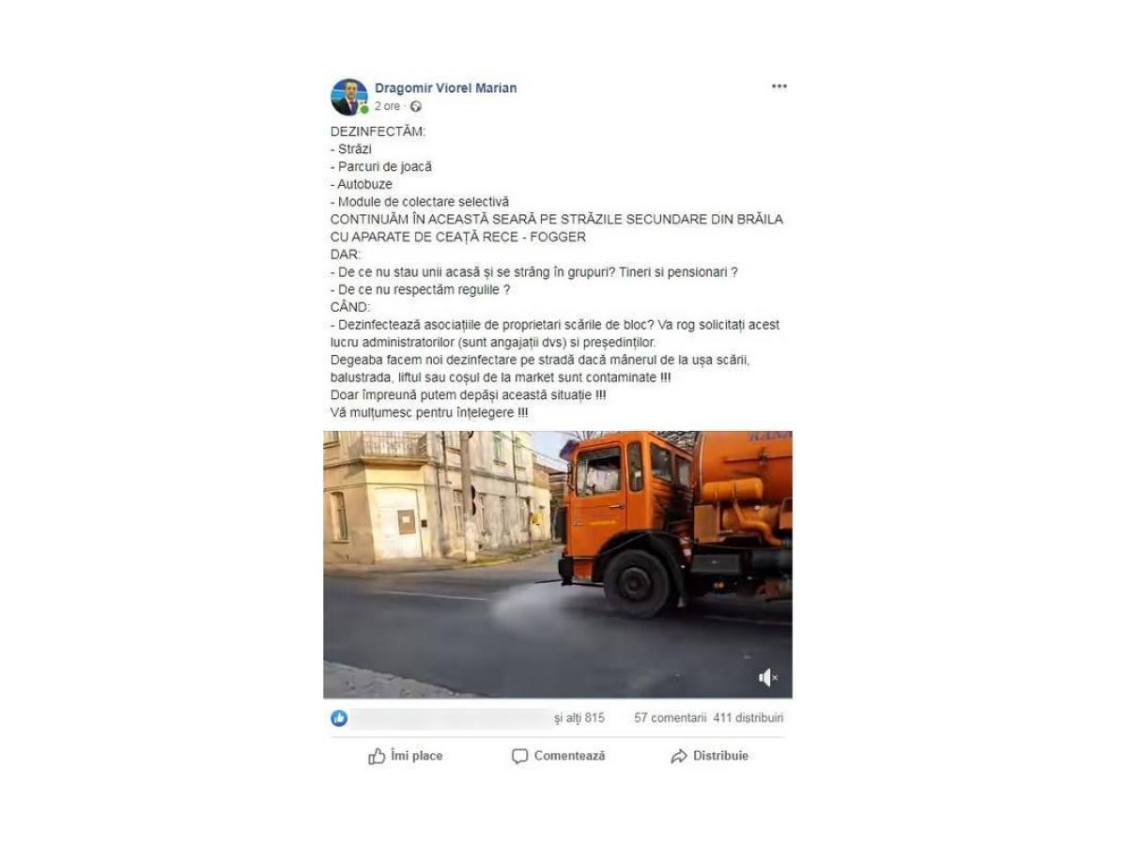The width and height of the screenshot is (1127, 845).
Task: Click the Distribuie share arrow icon
Action: click(x=679, y=756)
